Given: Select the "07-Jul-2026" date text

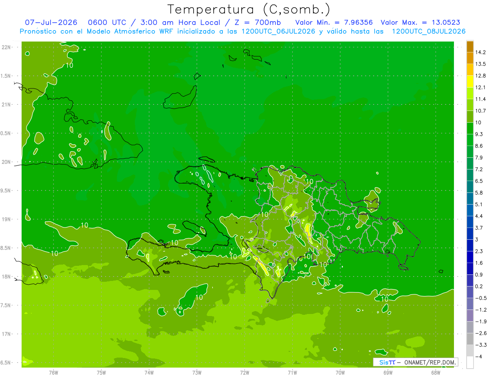Looking at the screenshot, I should 51,22.
